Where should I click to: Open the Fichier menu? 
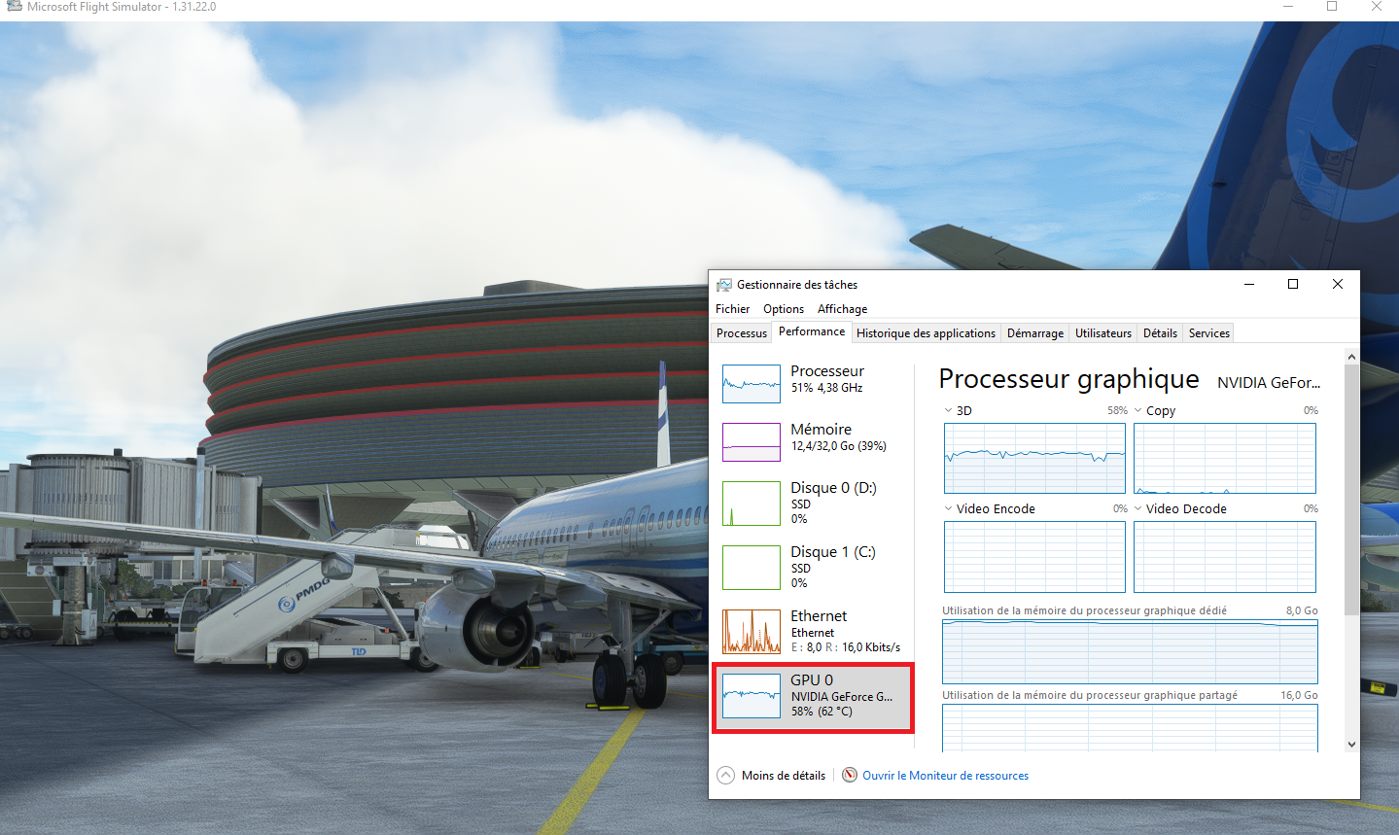[732, 309]
